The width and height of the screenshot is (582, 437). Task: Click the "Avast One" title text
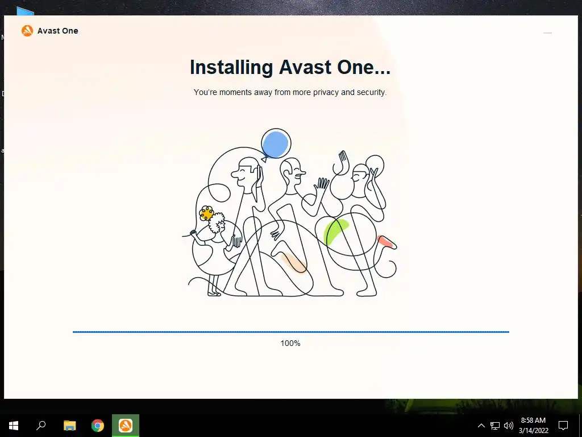coord(57,31)
